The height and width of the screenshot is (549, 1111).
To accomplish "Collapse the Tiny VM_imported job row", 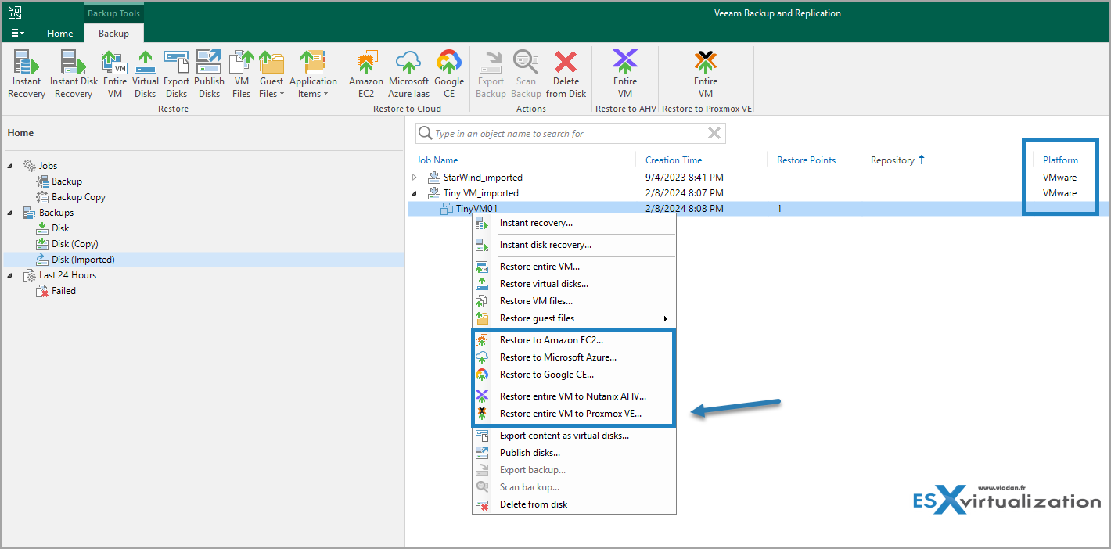I will coord(415,193).
